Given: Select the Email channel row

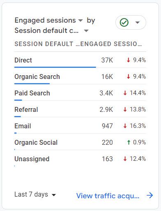Looking at the screenshot, I should [80, 126].
